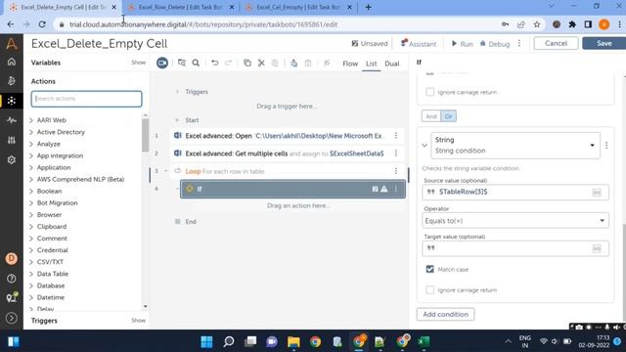Screen dimensions: 626x352
Task: Open options menu for the Loop step
Action: 396,171
